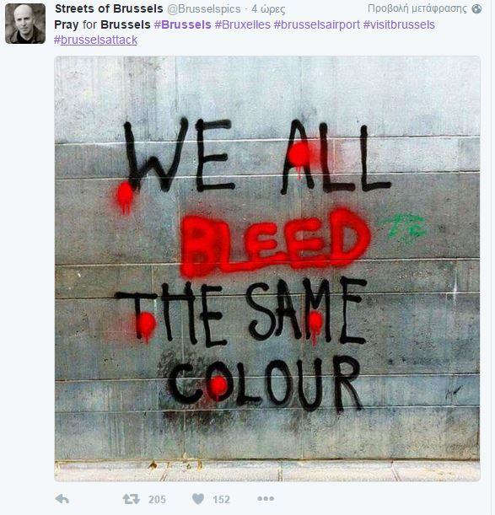Open Streets of Brussels profile name
The width and height of the screenshot is (495, 515).
click(109, 8)
